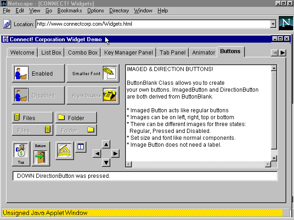Click the small window-pane image button
Viewport: 294px width, 220px height.
[80, 147]
